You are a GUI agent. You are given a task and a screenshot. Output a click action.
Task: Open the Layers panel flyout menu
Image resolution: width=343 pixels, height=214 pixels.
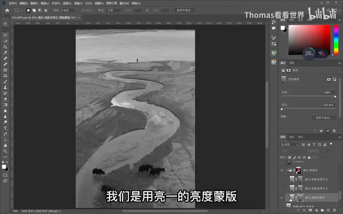coord(339,137)
